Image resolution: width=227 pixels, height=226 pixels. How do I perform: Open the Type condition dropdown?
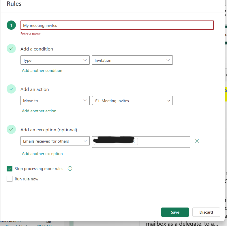[x=55, y=60]
